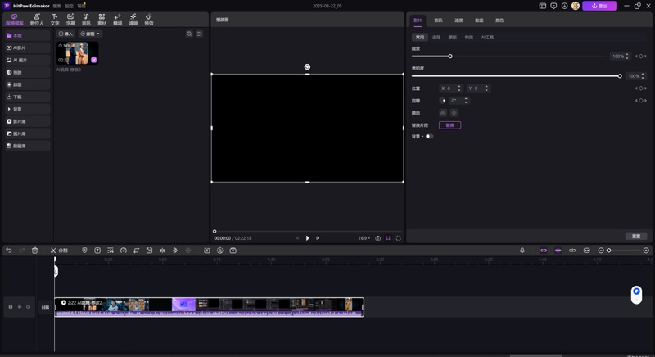The image size is (655, 357).
Task: Toggle the background switch in properties panel
Action: pyautogui.click(x=429, y=136)
